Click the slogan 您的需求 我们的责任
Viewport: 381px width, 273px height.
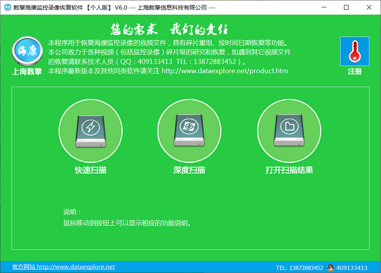[x=169, y=29]
